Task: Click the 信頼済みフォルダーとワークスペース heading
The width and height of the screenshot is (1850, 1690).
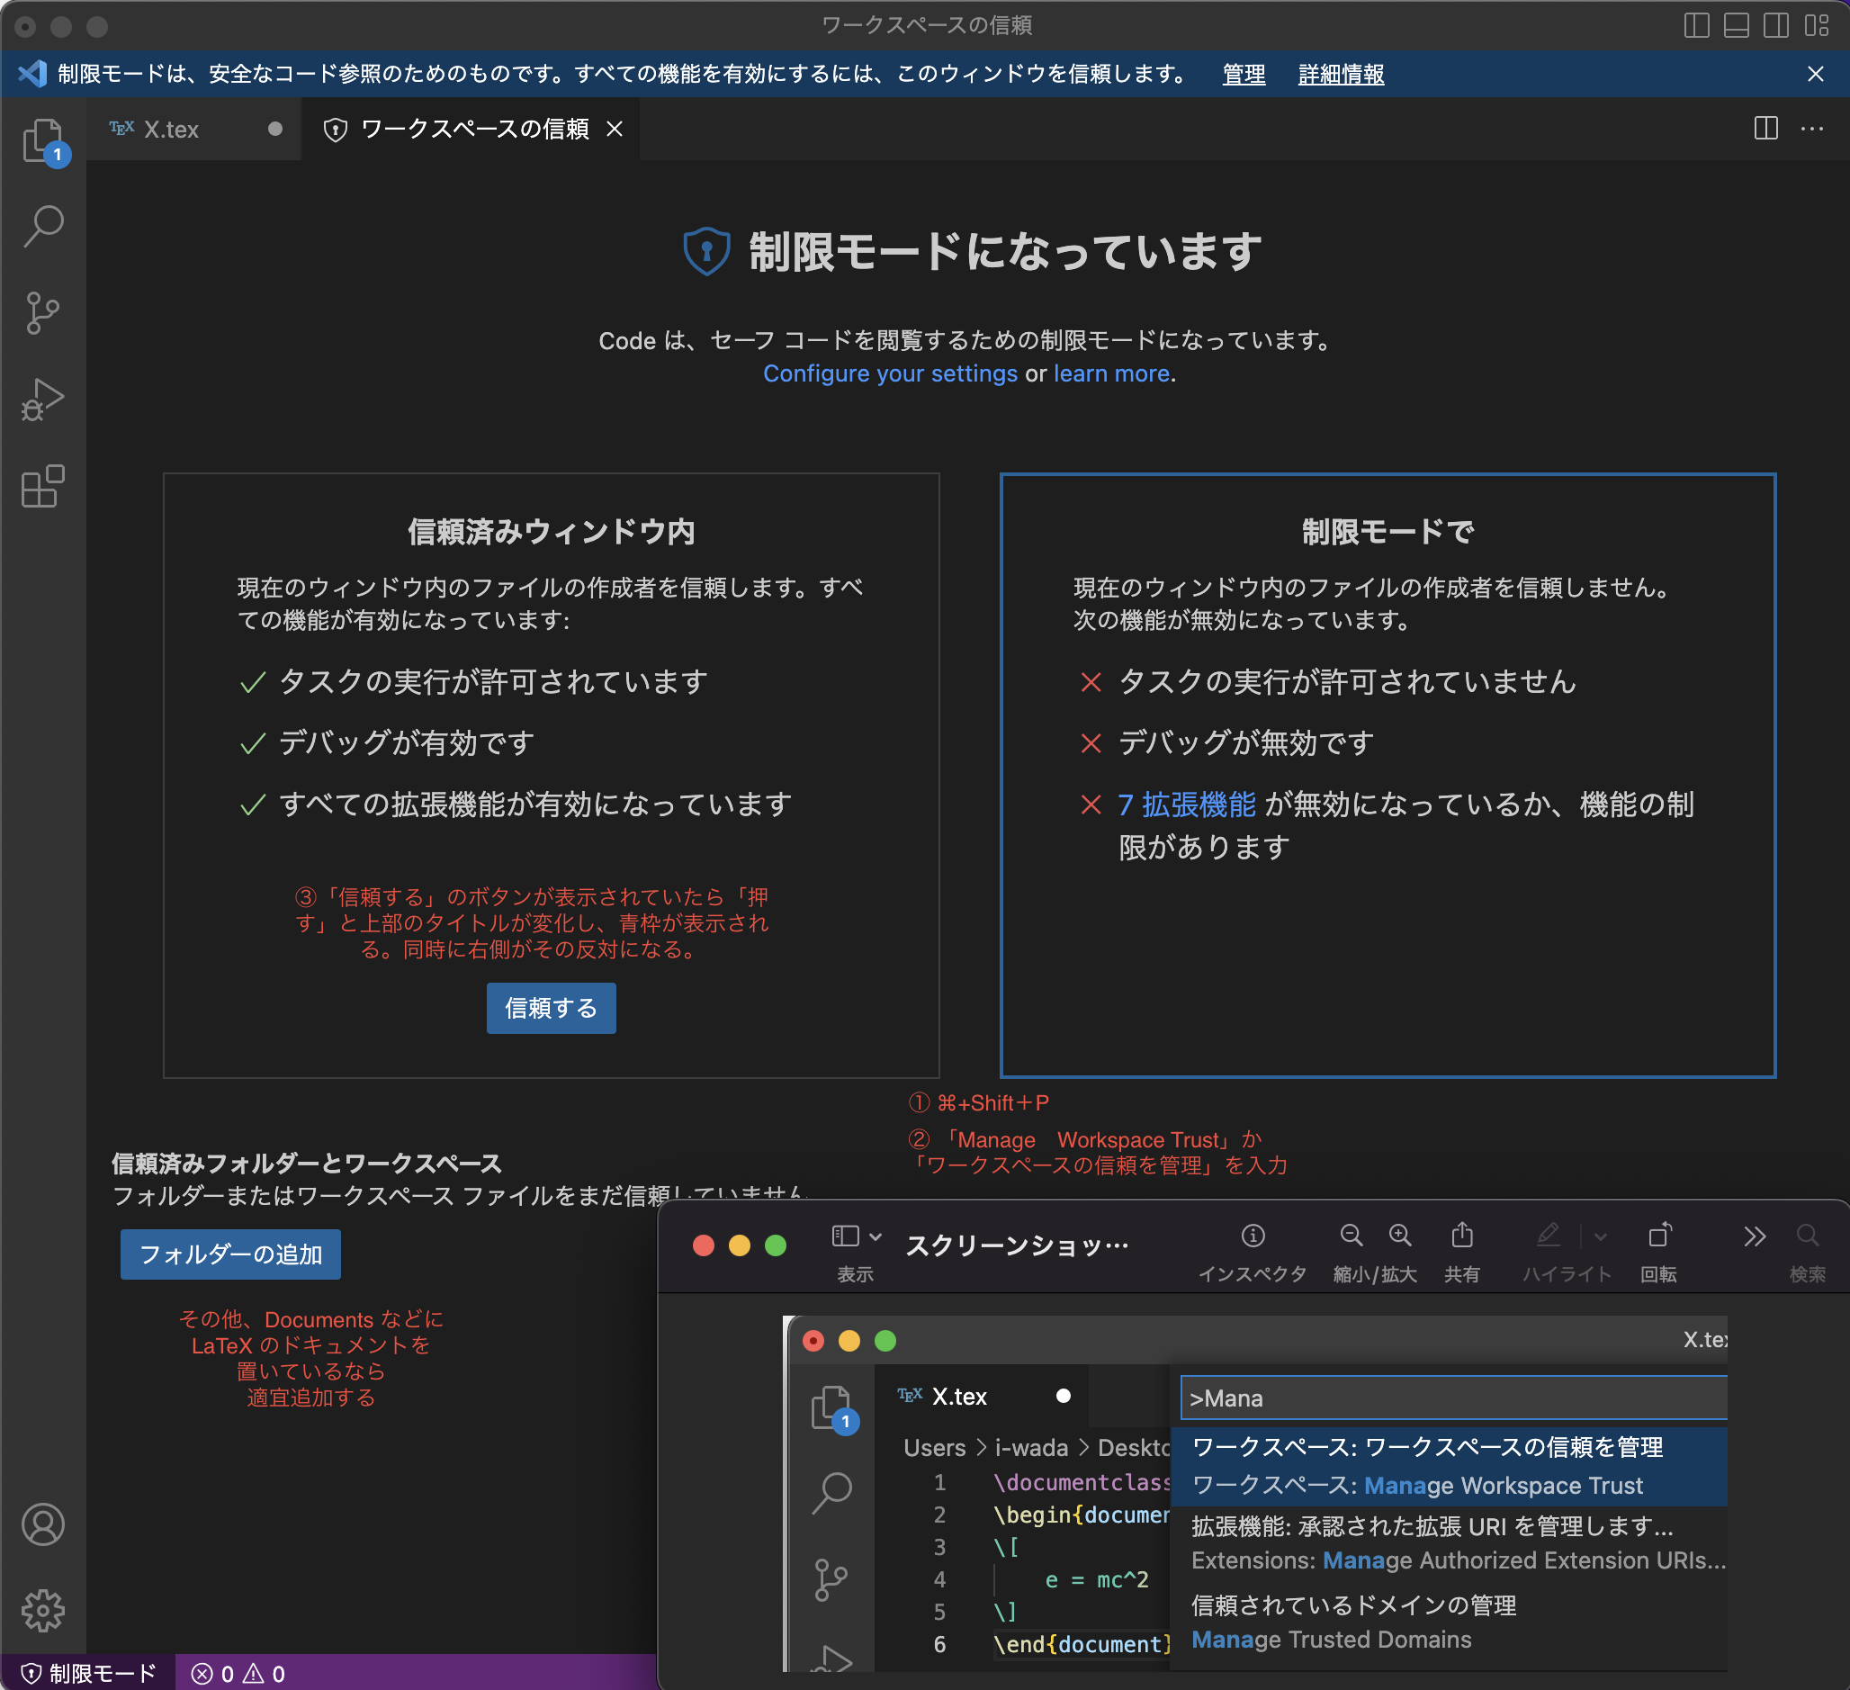Action: [x=307, y=1163]
